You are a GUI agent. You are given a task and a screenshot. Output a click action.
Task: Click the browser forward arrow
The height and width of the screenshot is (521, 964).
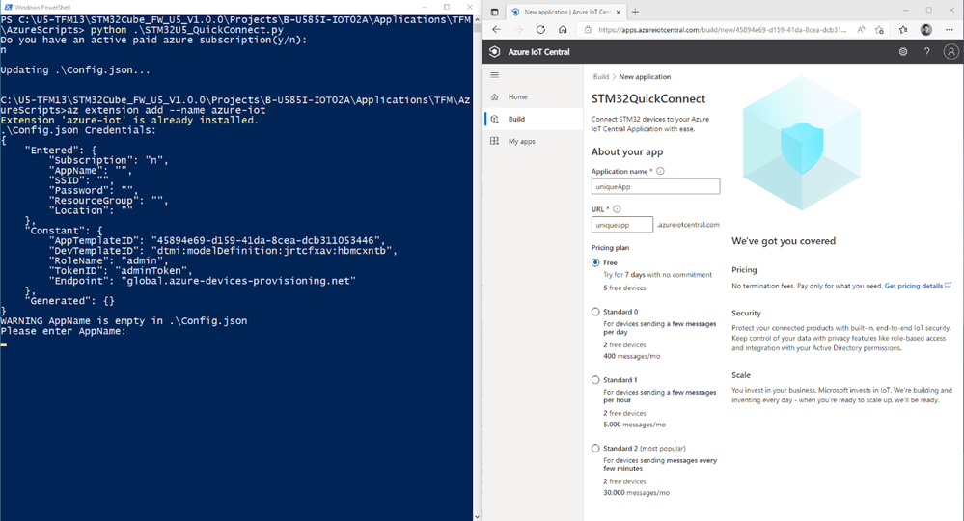tap(518, 30)
